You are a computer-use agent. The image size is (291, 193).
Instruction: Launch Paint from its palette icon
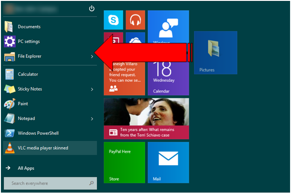[10, 104]
